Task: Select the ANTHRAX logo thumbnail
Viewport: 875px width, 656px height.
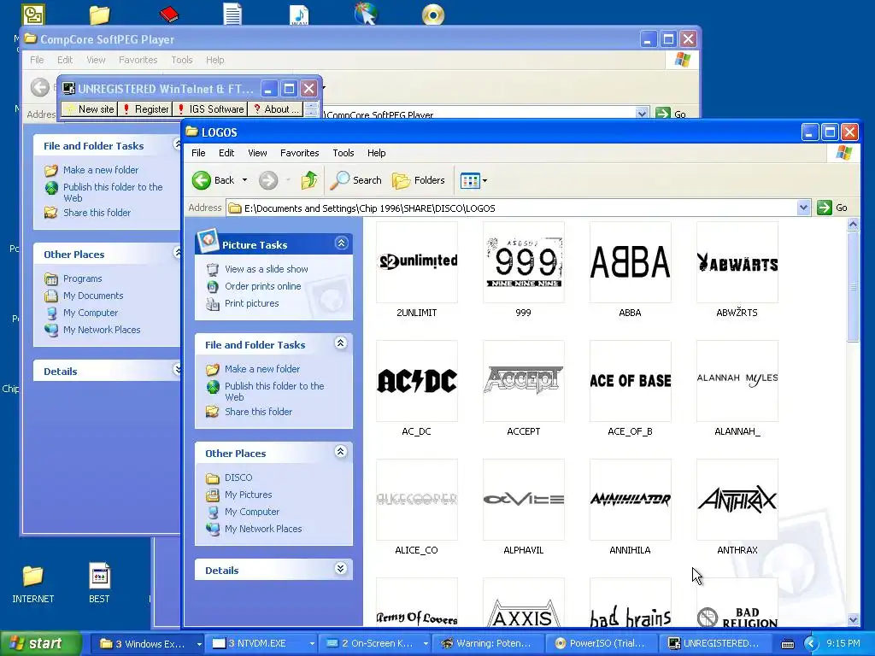Action: click(x=737, y=501)
